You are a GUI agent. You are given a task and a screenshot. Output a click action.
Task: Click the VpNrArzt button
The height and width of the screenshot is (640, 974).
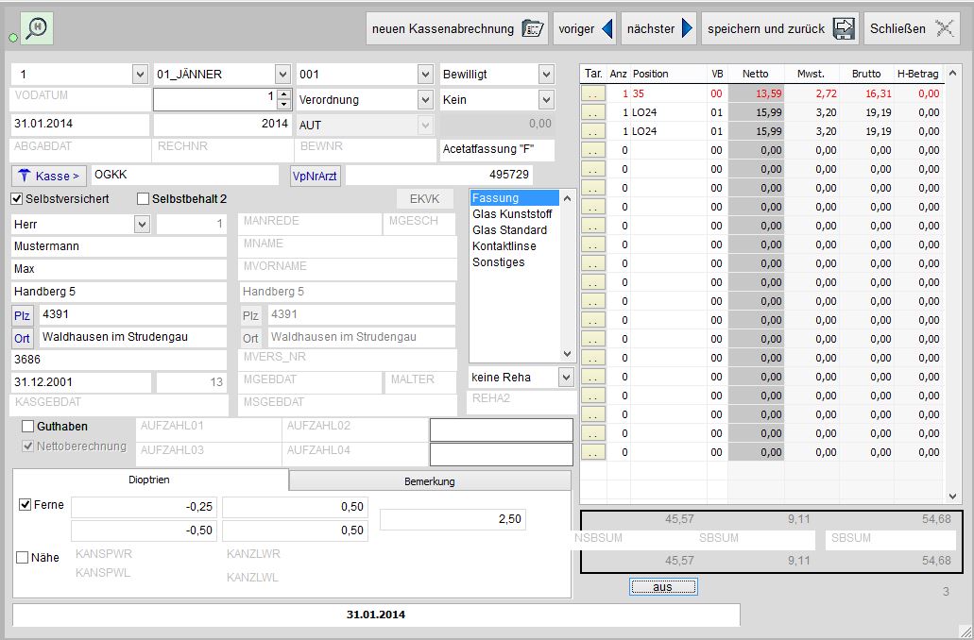316,176
